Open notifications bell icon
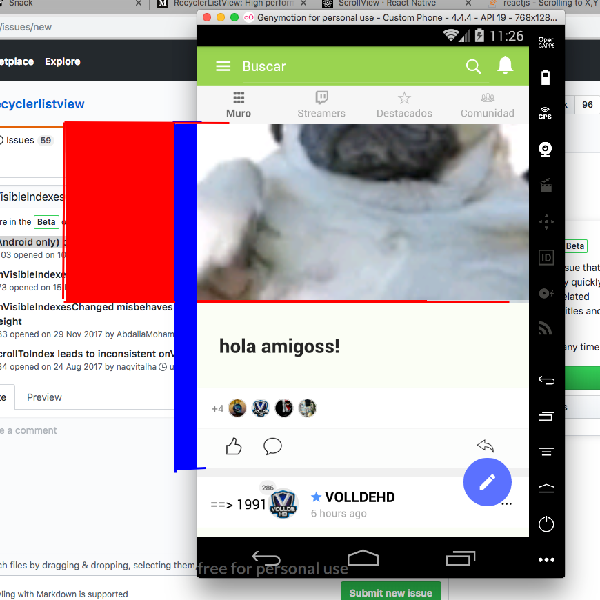The height and width of the screenshot is (600, 600). click(x=505, y=65)
